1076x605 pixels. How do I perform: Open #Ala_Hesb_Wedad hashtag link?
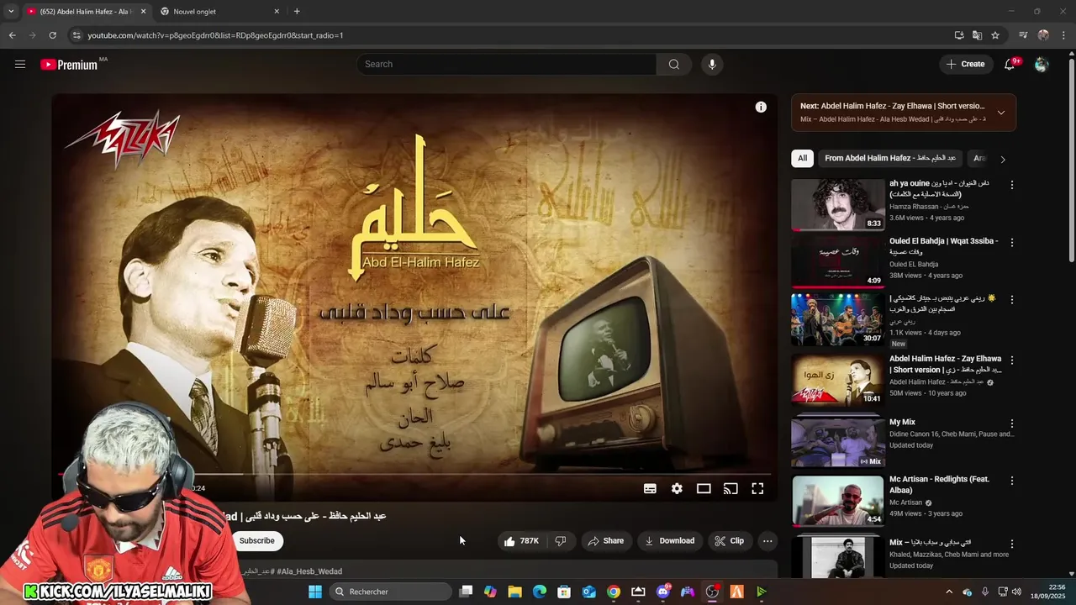tap(309, 571)
